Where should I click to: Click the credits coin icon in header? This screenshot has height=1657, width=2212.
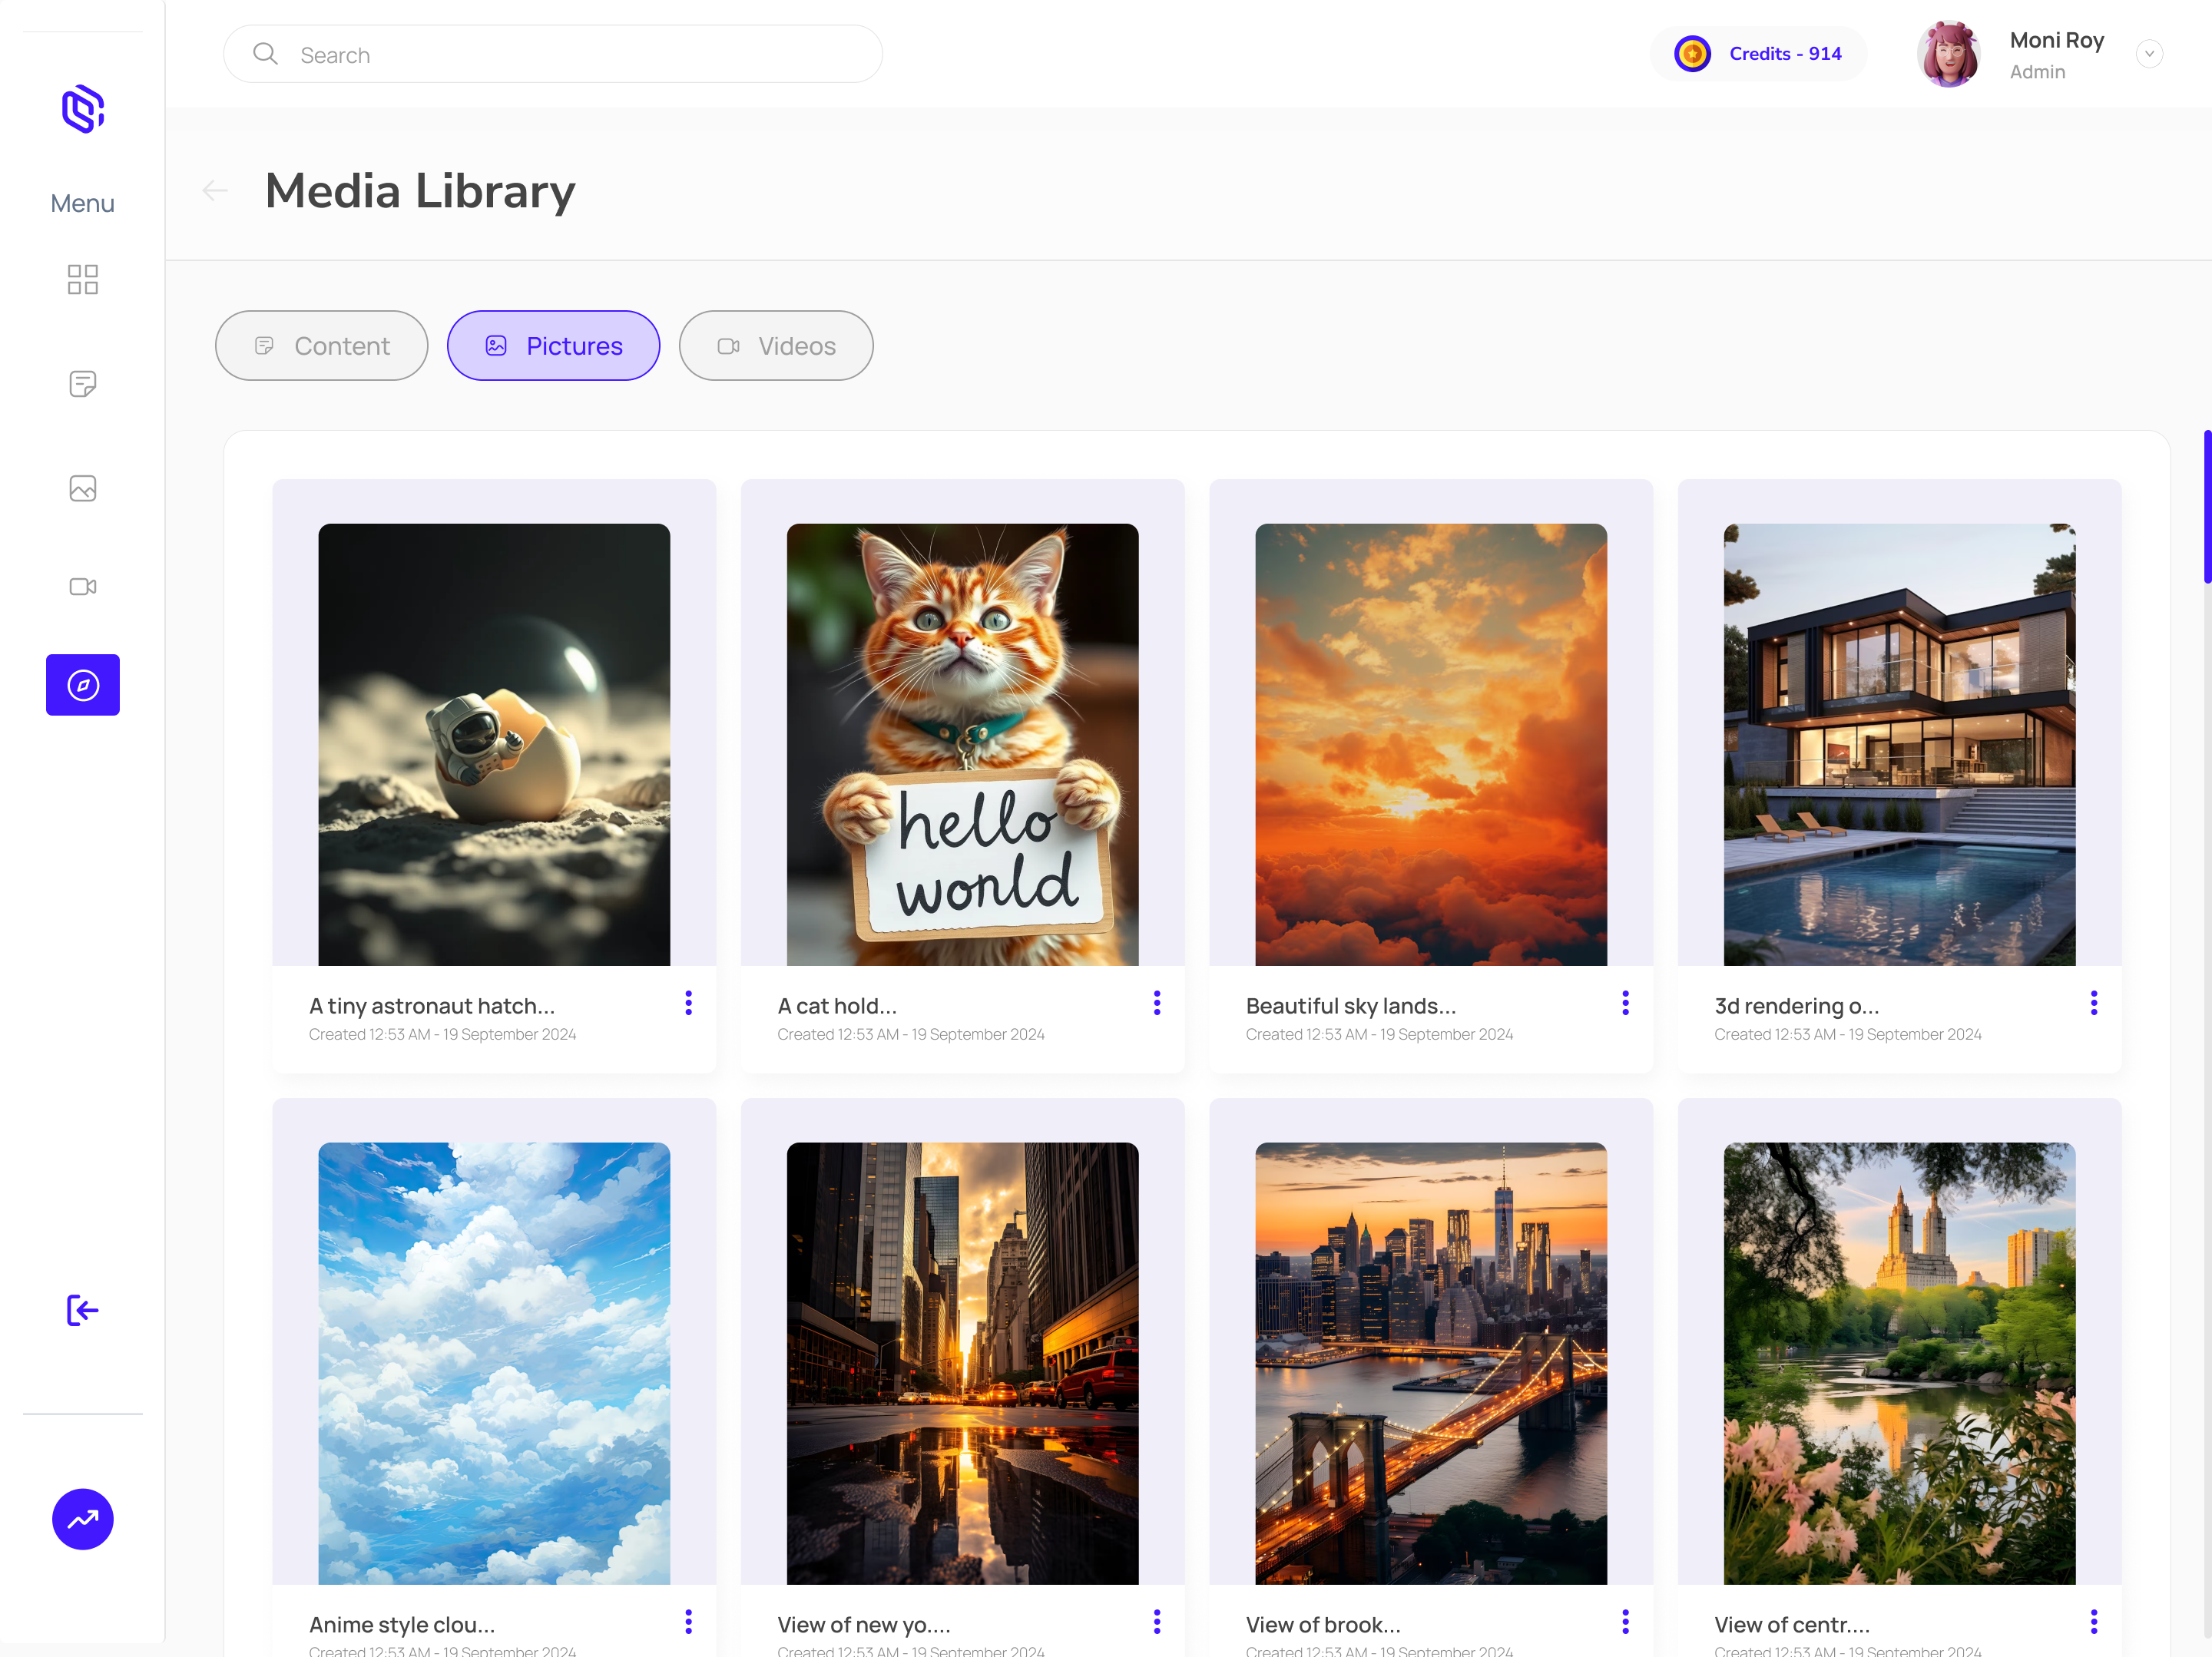[1691, 52]
